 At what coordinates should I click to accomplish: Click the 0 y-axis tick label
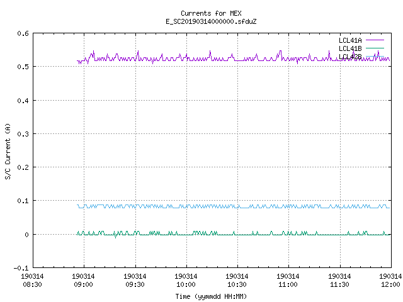tap(26, 235)
